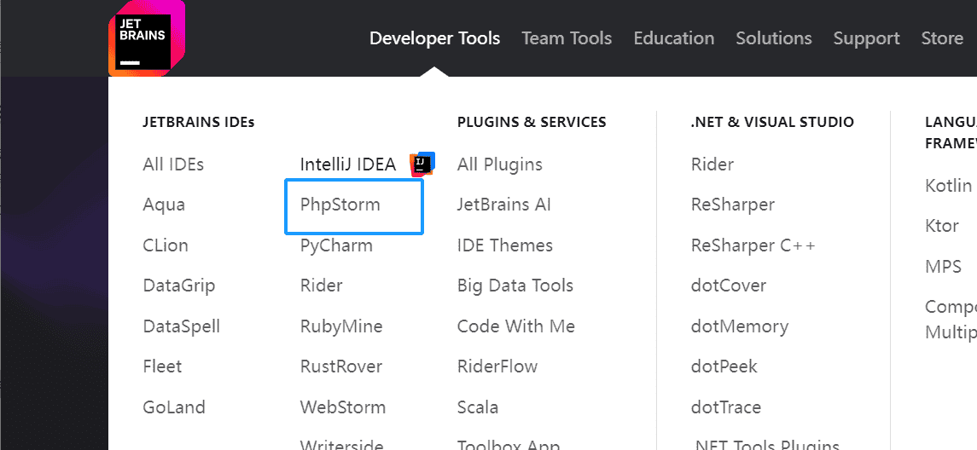Open the dotTrace link

click(726, 407)
